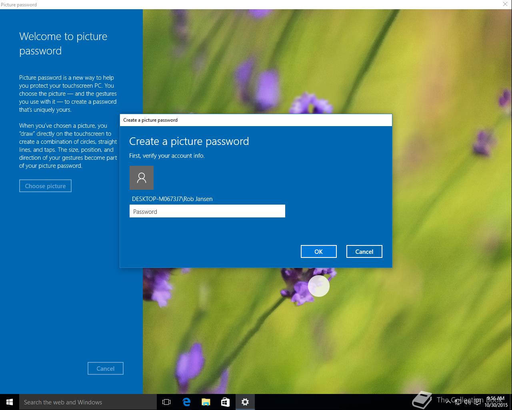Click the user account avatar icon

[142, 178]
